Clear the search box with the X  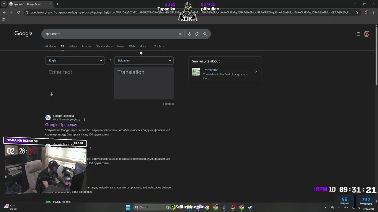point(180,34)
